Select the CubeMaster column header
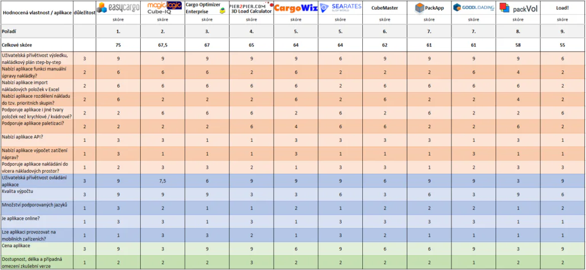 point(385,8)
